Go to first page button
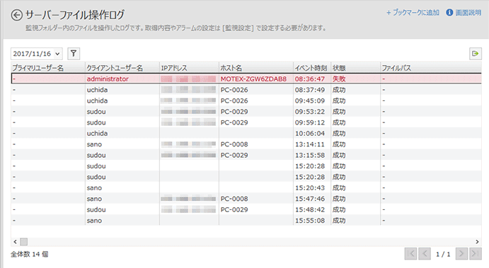 coord(410,254)
